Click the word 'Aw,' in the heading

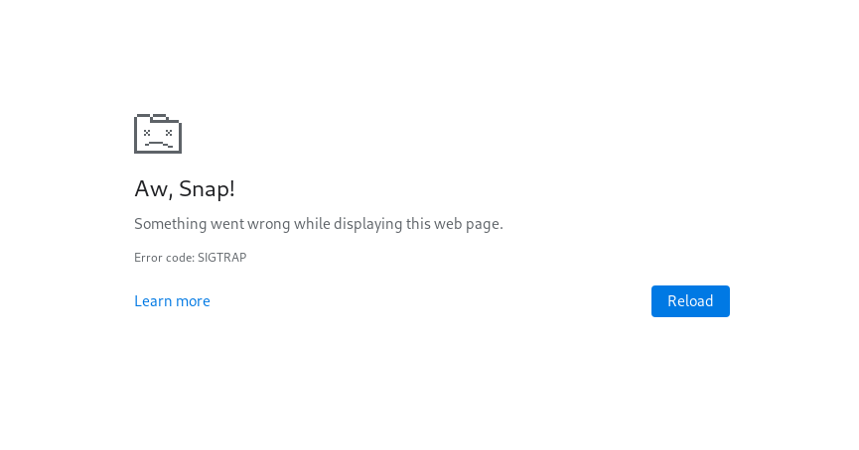154,189
